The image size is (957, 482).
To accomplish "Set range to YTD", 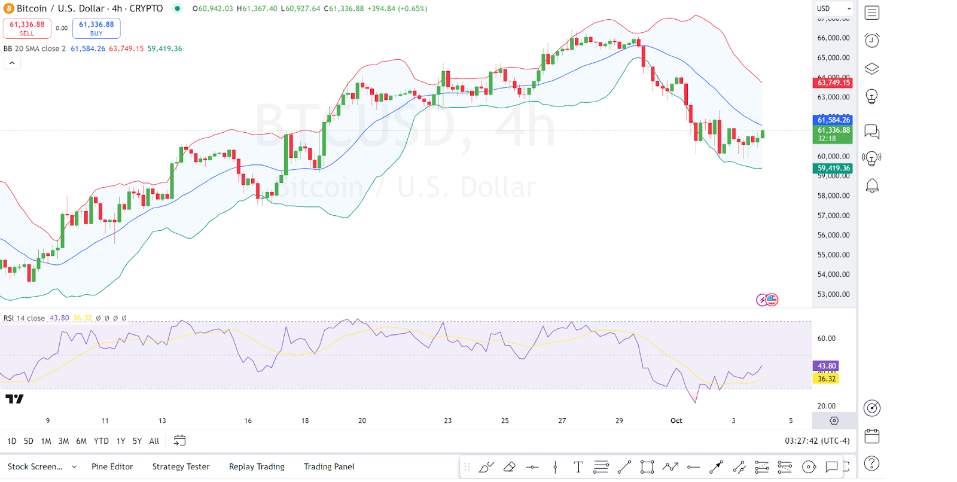I will click(101, 441).
